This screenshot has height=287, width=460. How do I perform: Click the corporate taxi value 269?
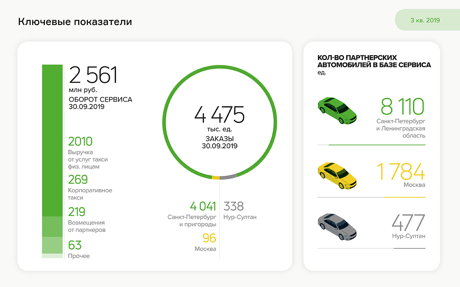pyautogui.click(x=78, y=179)
